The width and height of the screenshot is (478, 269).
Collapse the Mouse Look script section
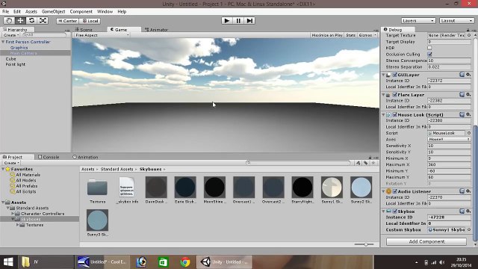click(x=383, y=114)
